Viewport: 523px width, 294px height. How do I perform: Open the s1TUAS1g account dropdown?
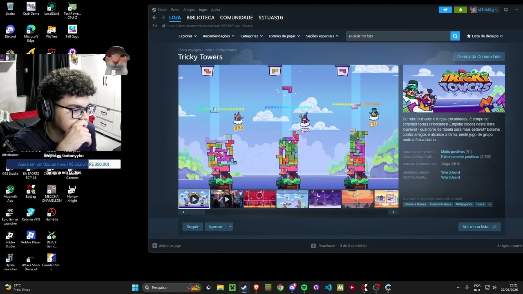tap(484, 10)
